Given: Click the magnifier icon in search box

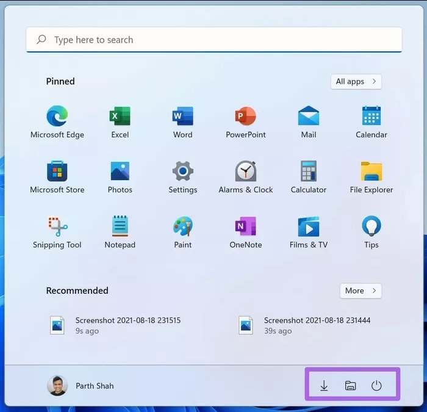Looking at the screenshot, I should [x=41, y=40].
